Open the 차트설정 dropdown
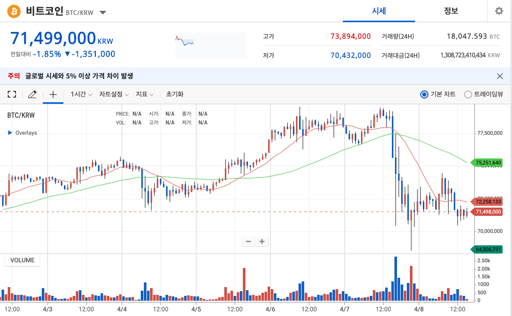 pos(114,94)
